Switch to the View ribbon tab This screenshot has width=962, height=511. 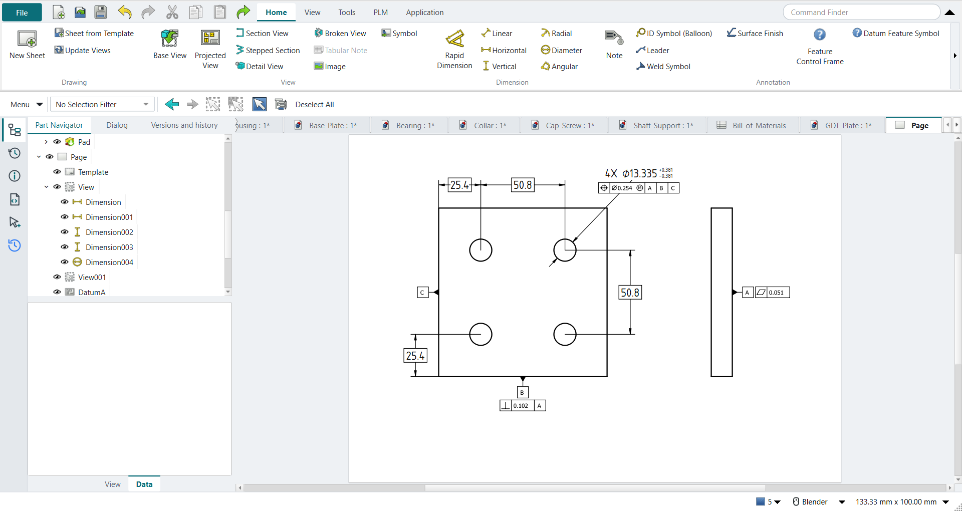312,13
